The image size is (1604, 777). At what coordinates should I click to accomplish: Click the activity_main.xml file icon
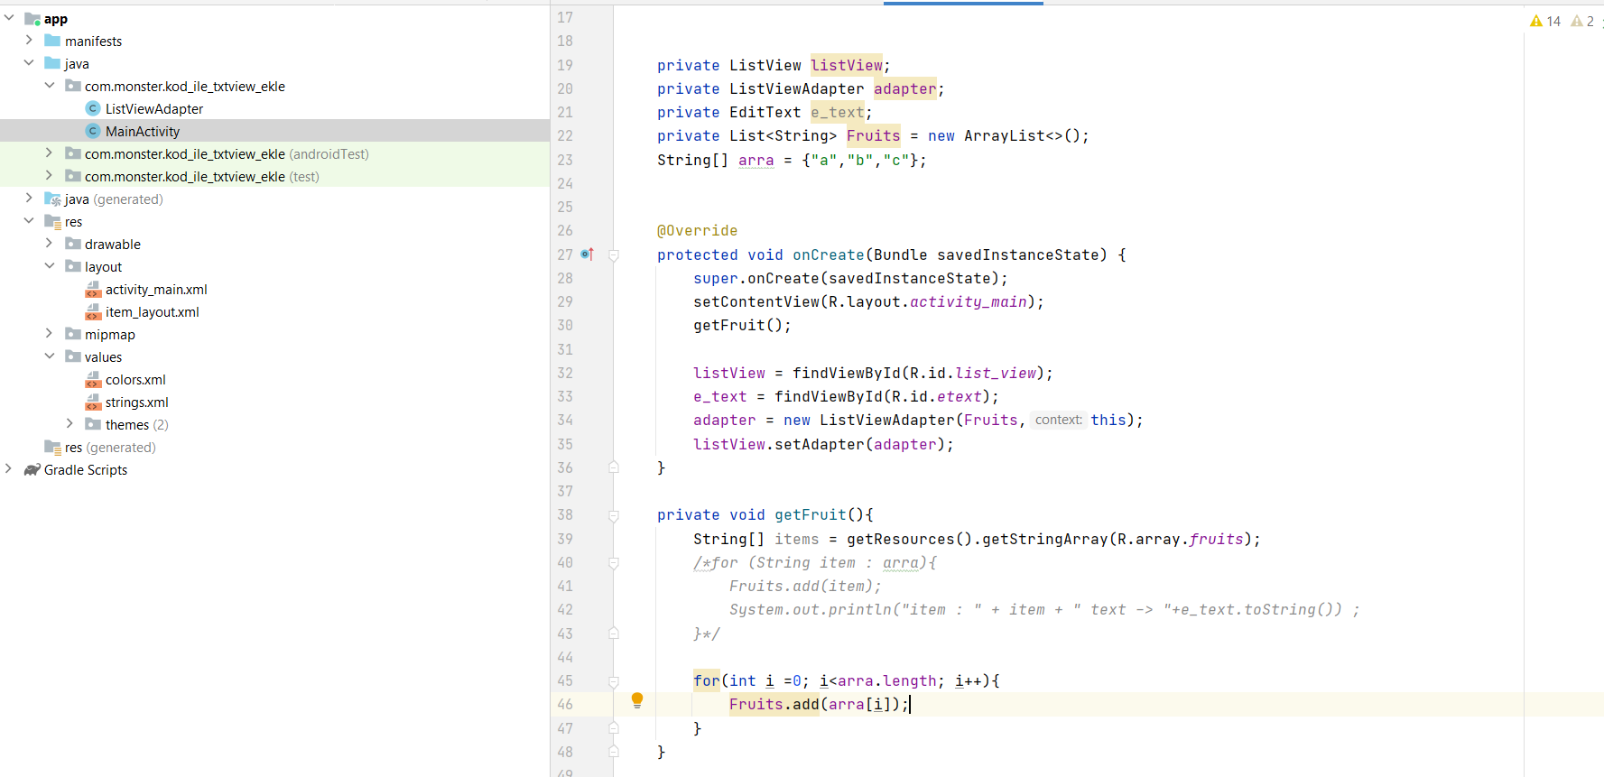pos(93,289)
